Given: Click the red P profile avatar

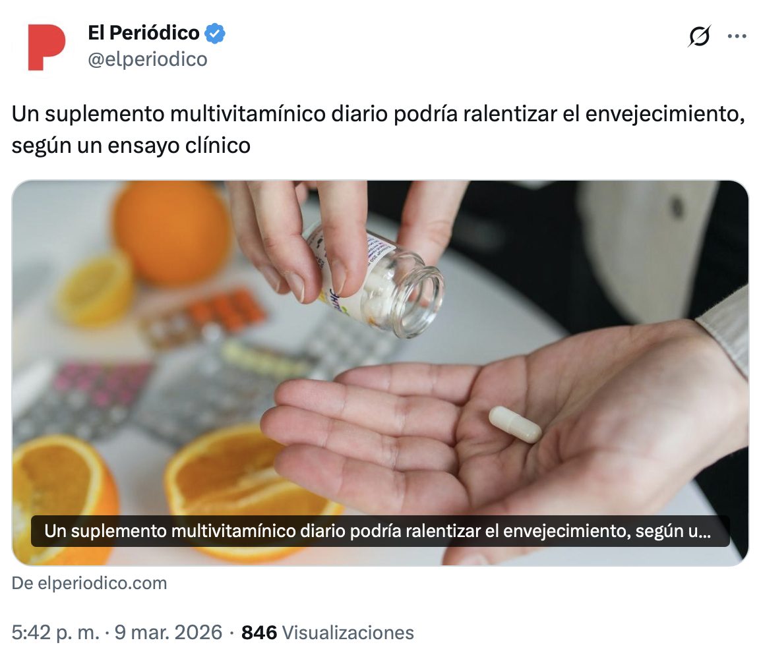Looking at the screenshot, I should tap(47, 47).
